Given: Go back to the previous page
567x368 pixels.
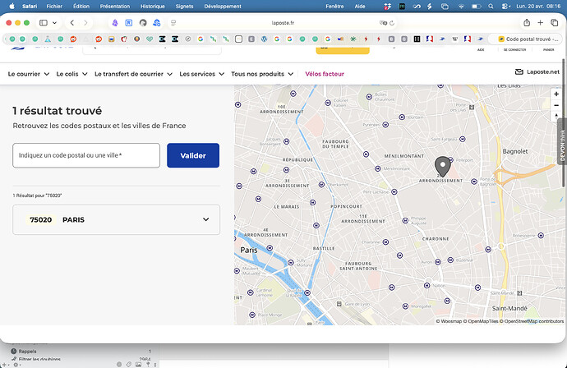Looking at the screenshot, I should tap(72, 23).
